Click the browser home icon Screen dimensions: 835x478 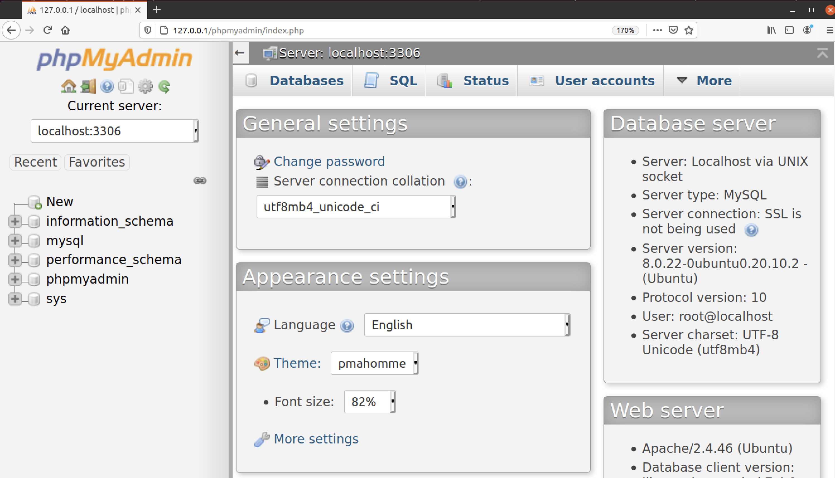pos(65,30)
